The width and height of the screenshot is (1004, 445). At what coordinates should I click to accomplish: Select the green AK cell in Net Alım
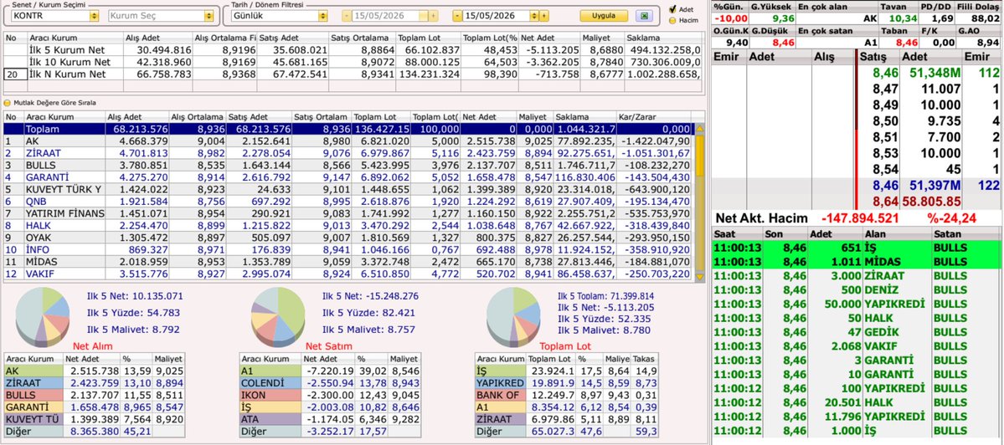click(x=33, y=371)
